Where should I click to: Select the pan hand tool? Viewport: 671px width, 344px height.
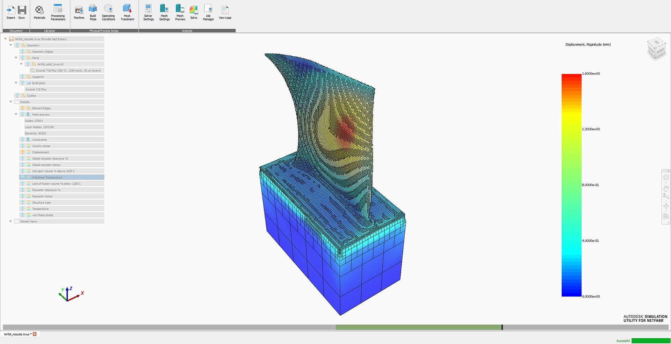point(666,188)
